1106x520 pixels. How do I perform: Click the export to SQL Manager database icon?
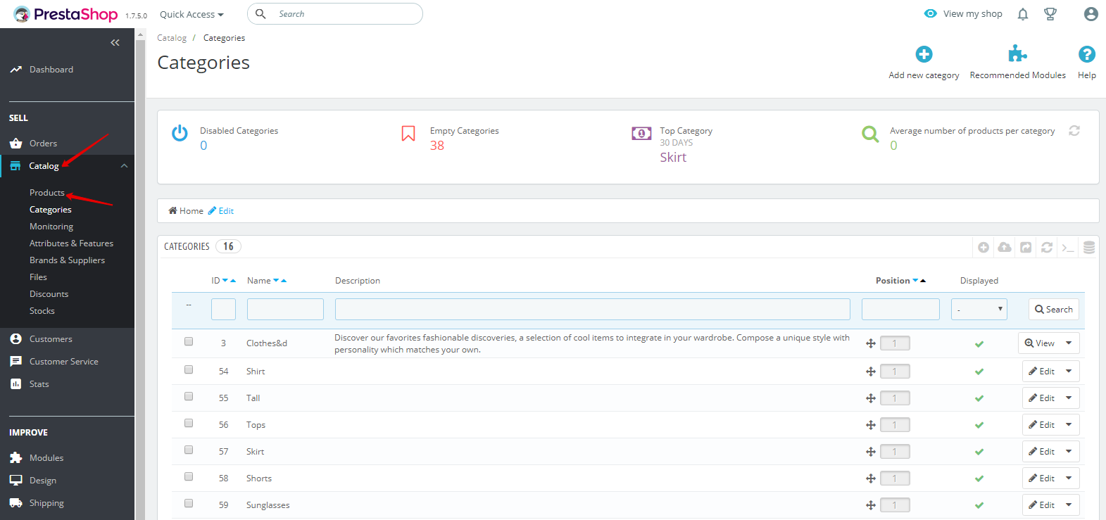pos(1089,247)
